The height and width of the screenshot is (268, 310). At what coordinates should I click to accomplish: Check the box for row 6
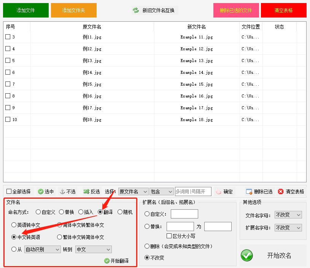coord(8,72)
